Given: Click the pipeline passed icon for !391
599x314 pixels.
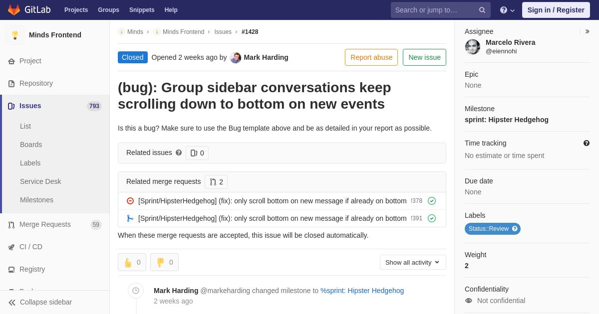Looking at the screenshot, I should [x=432, y=218].
